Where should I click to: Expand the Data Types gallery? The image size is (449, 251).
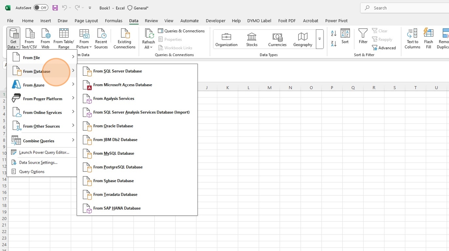click(320, 39)
